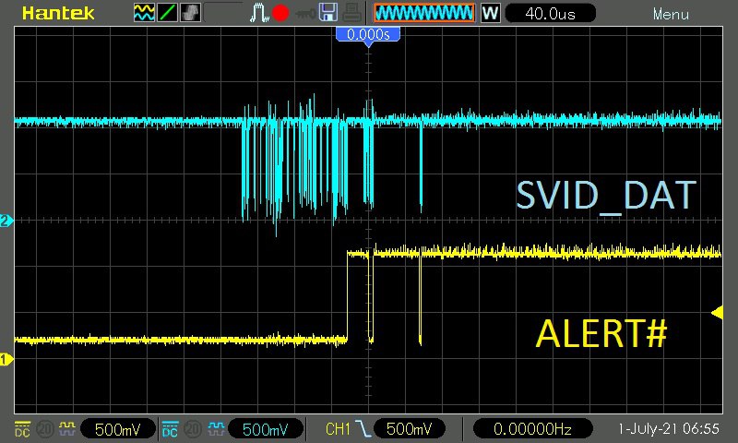
Task: Click the yellow CH1 probe square-wave icon
Action: click(66, 428)
